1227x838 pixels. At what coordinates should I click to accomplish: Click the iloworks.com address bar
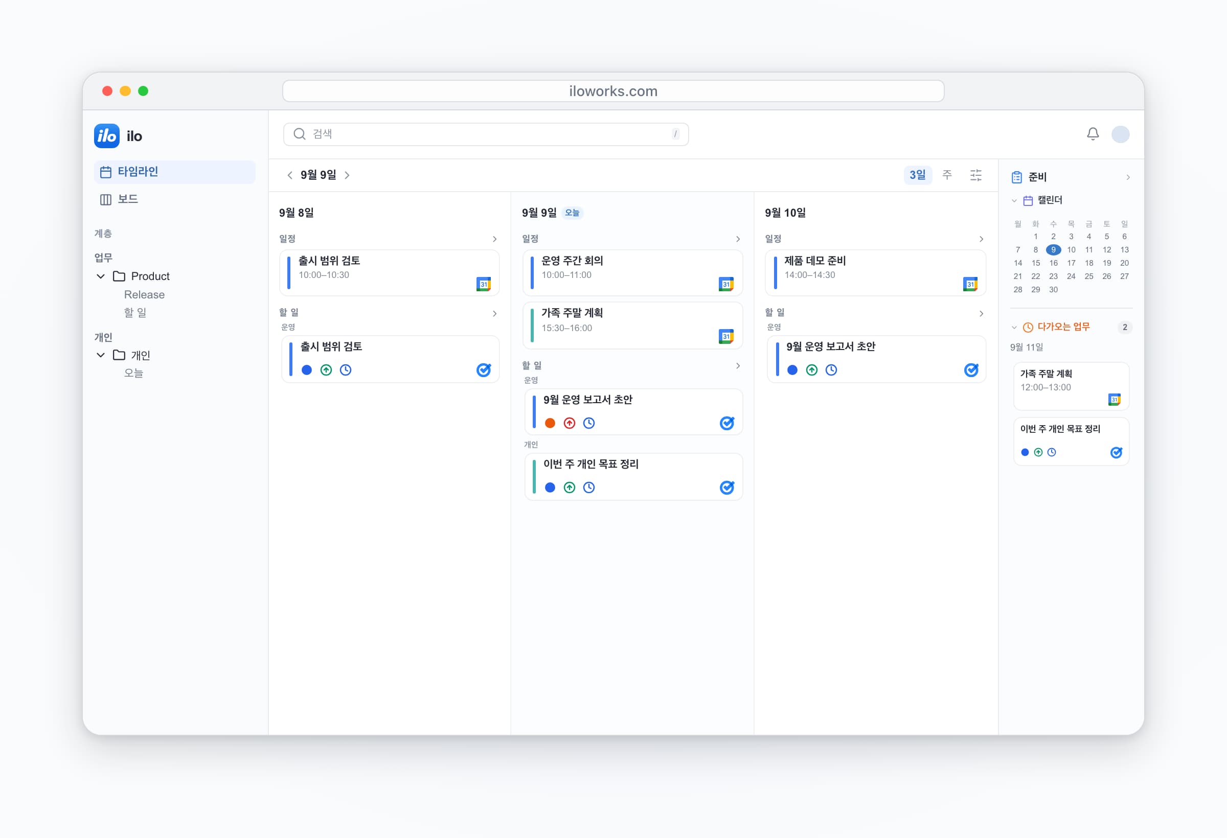pyautogui.click(x=613, y=91)
